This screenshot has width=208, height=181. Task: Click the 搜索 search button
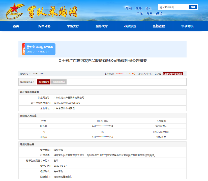(x=193, y=7)
